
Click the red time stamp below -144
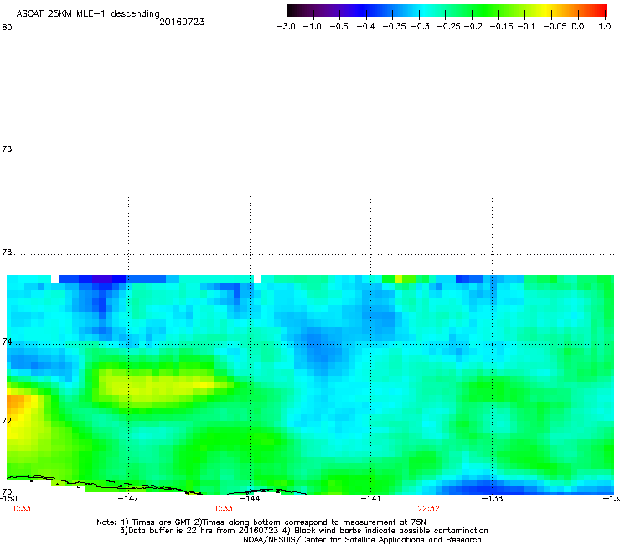click(224, 509)
